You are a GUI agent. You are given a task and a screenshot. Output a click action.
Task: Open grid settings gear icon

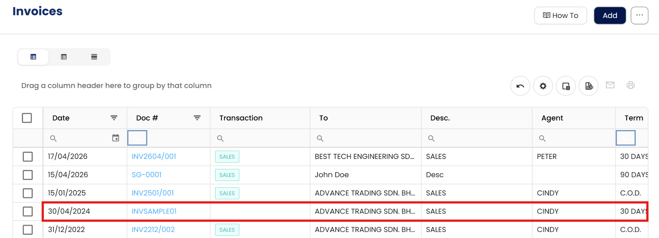pos(543,86)
